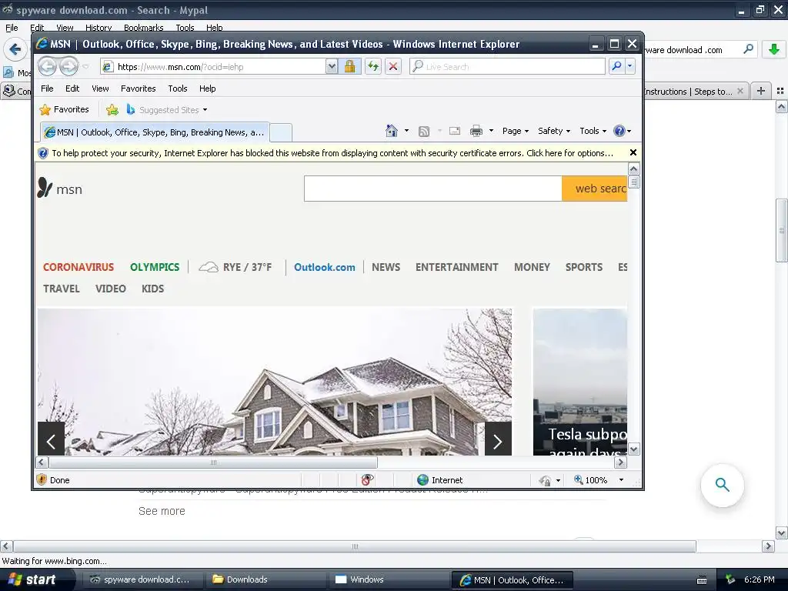
Task: Click the RYE / 37°F weather link
Action: [x=235, y=267]
